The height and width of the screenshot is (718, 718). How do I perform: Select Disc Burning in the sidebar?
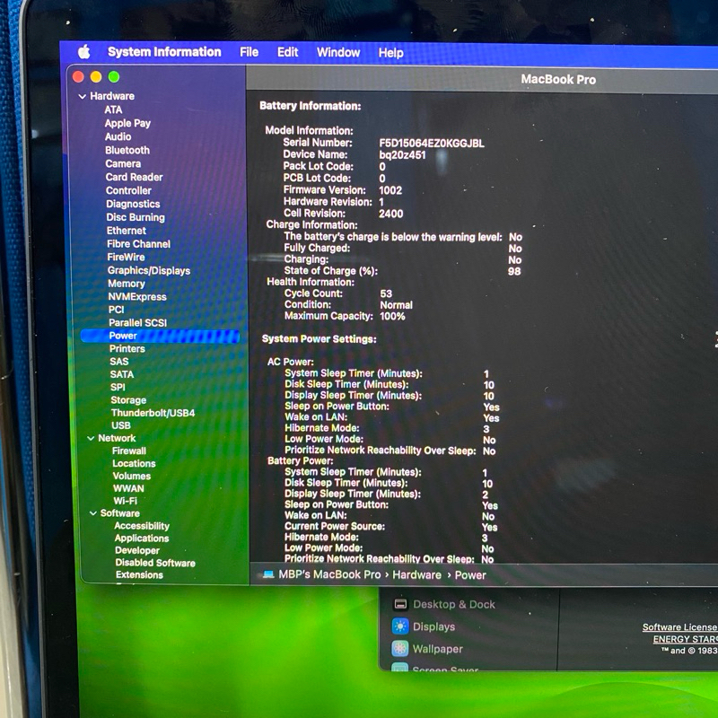click(x=136, y=217)
